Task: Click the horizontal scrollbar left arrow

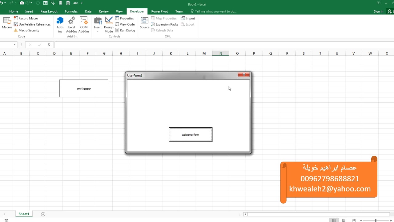Action: point(245,214)
